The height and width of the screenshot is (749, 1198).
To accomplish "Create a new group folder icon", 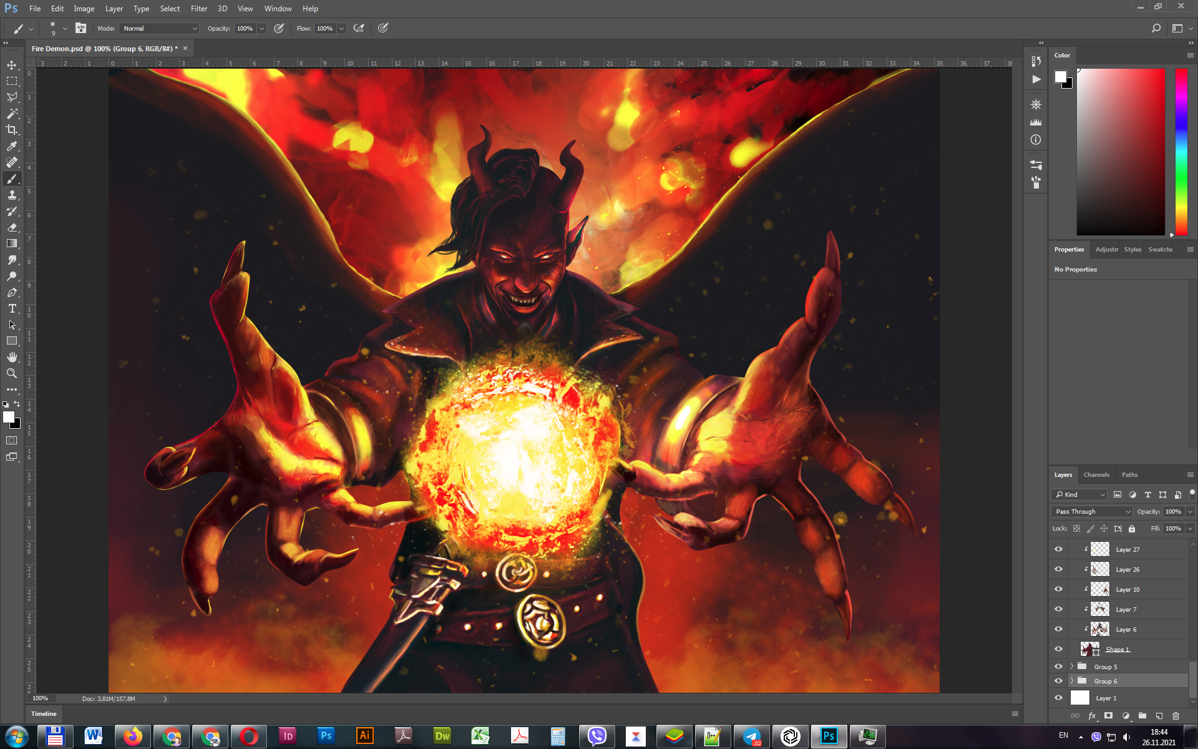I will (x=1142, y=716).
